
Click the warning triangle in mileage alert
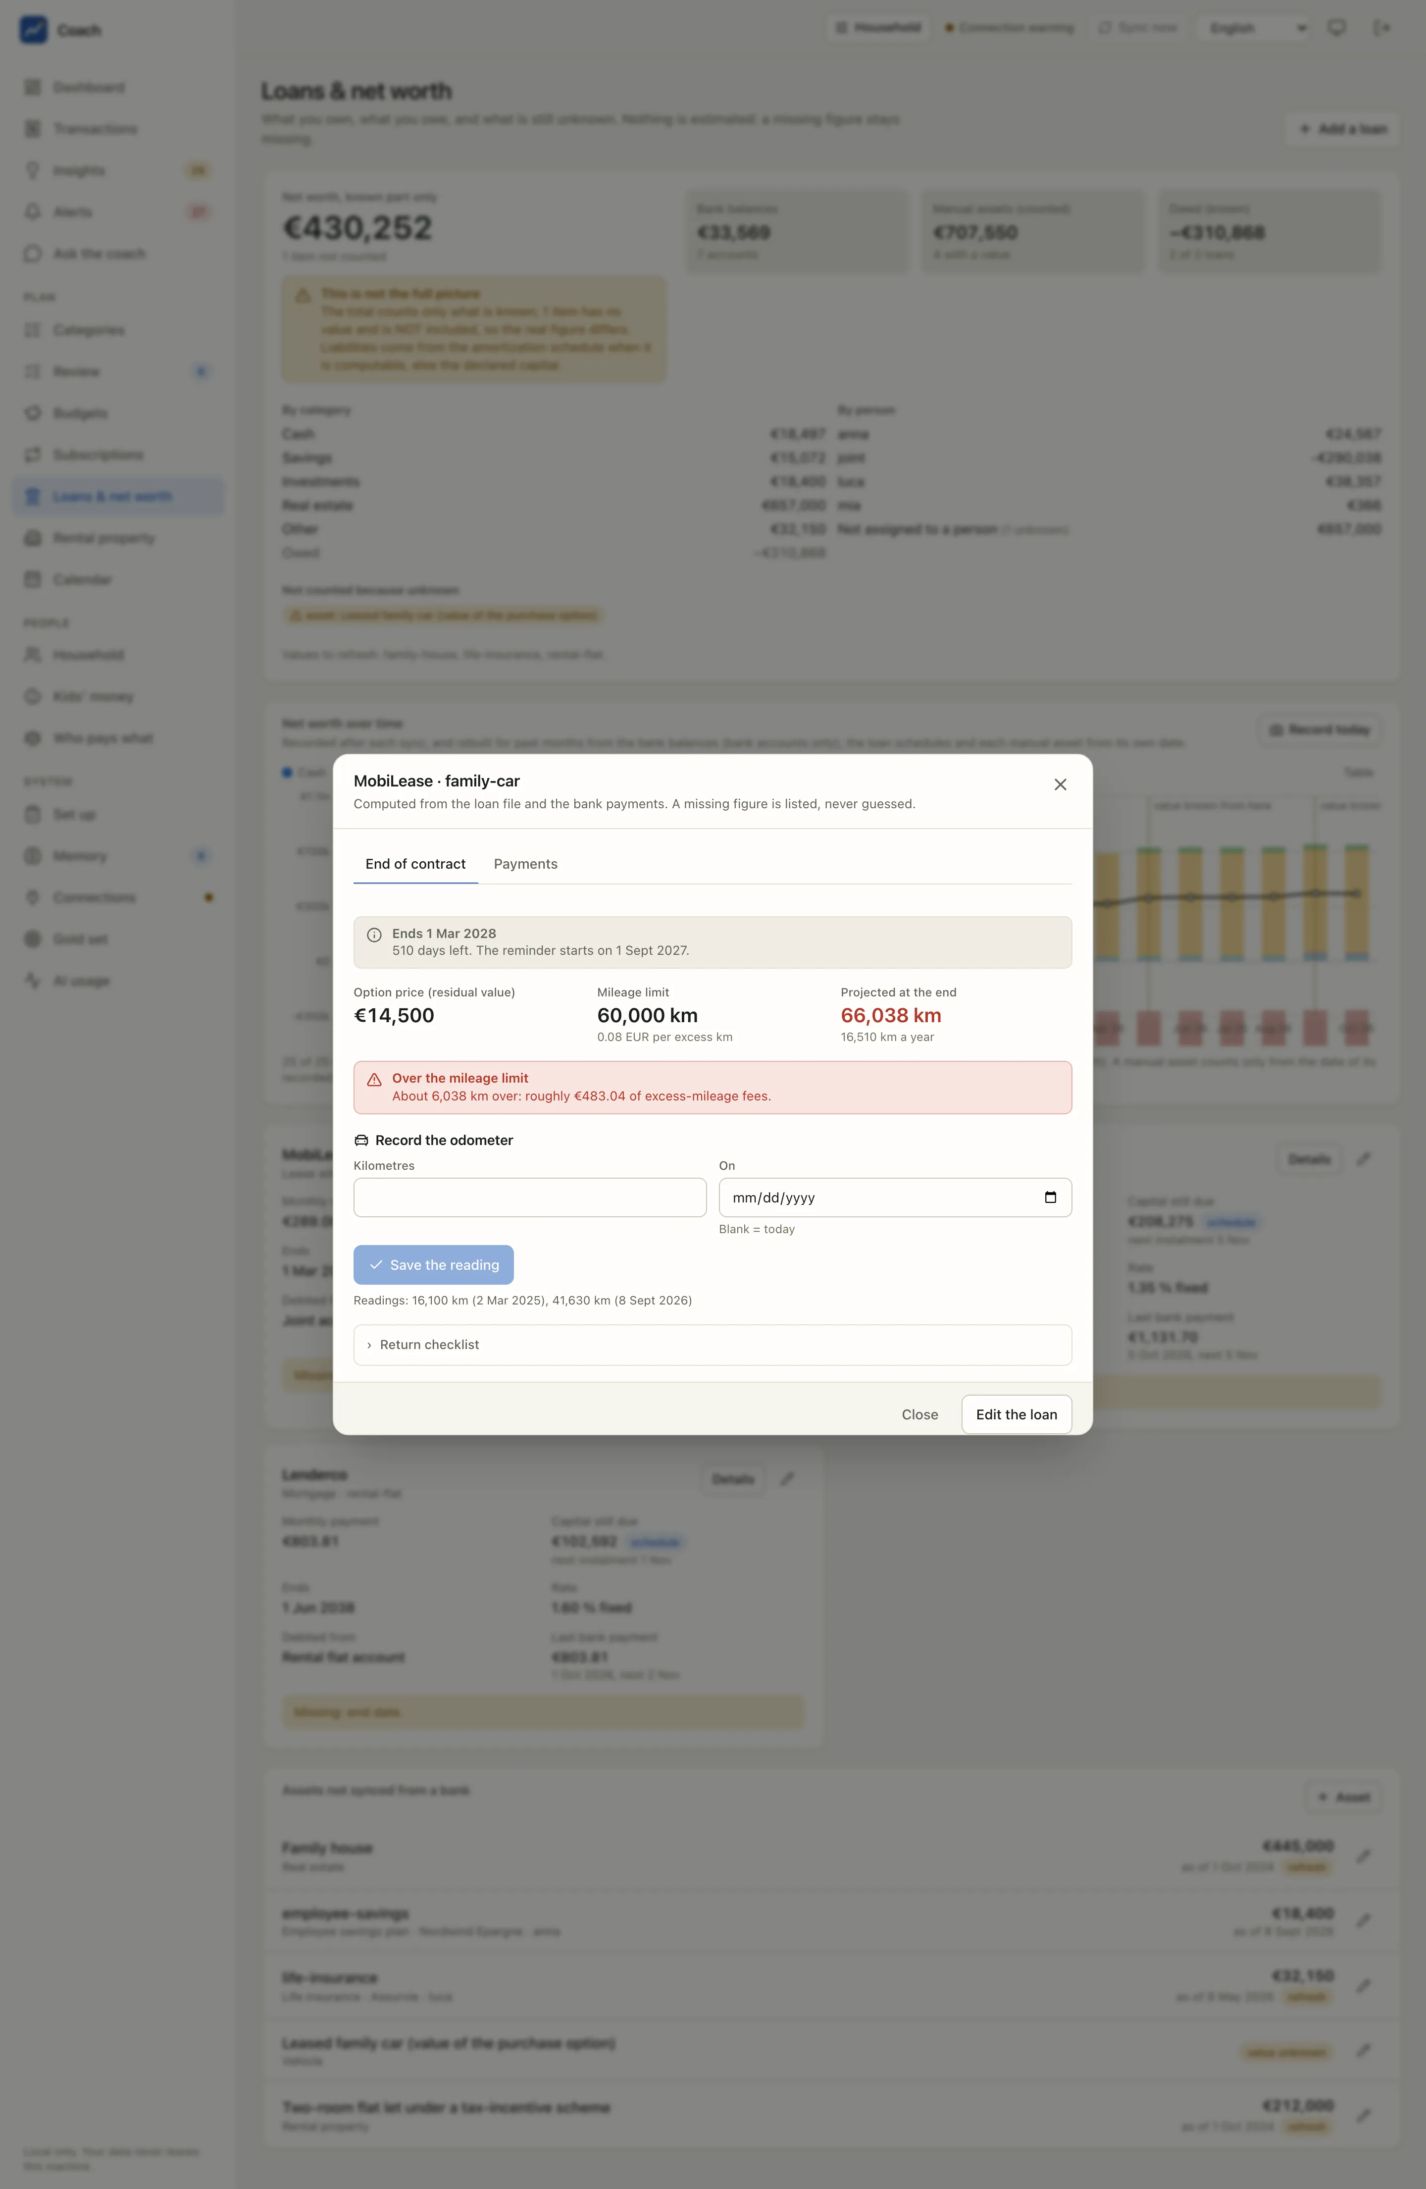tap(374, 1080)
